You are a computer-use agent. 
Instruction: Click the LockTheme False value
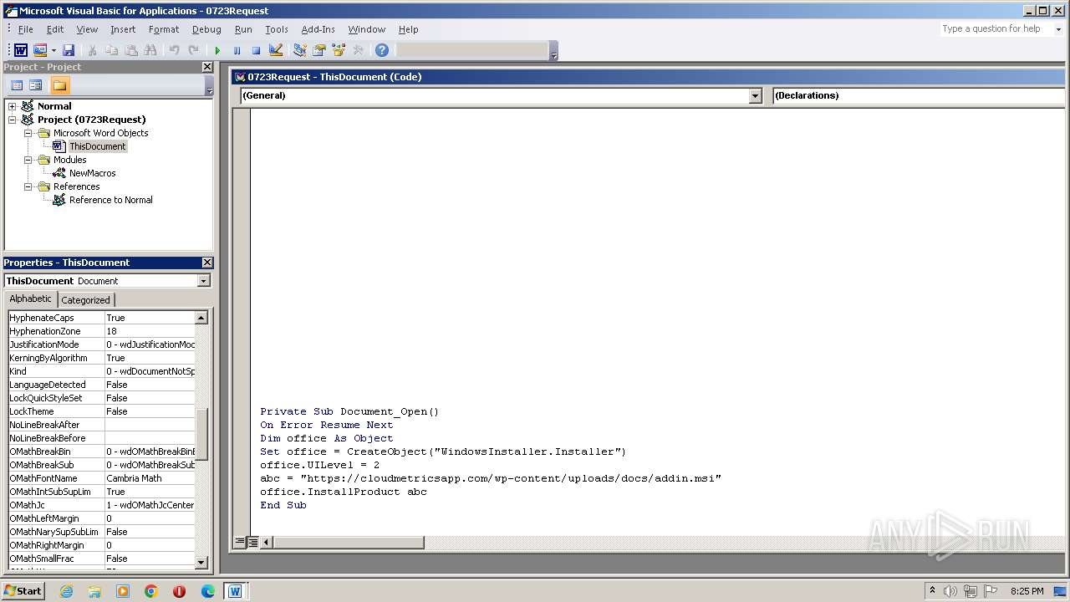coord(150,411)
